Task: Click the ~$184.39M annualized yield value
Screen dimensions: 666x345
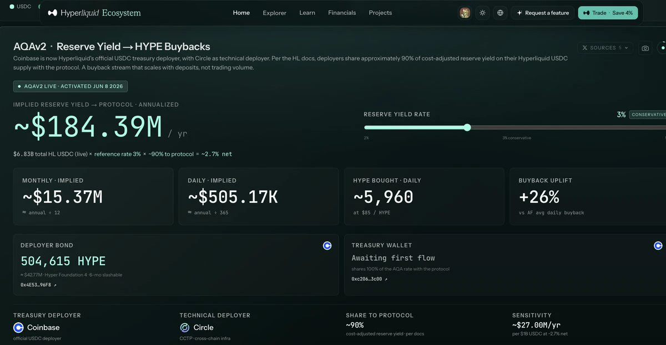Action: click(88, 128)
